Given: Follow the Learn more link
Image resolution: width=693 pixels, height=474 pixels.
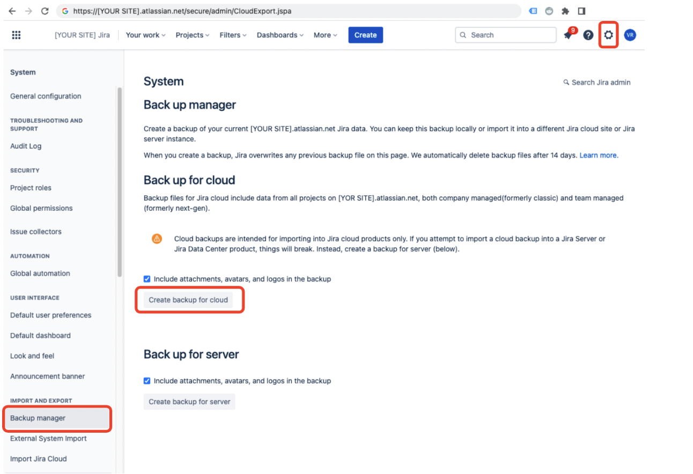Looking at the screenshot, I should coord(598,155).
